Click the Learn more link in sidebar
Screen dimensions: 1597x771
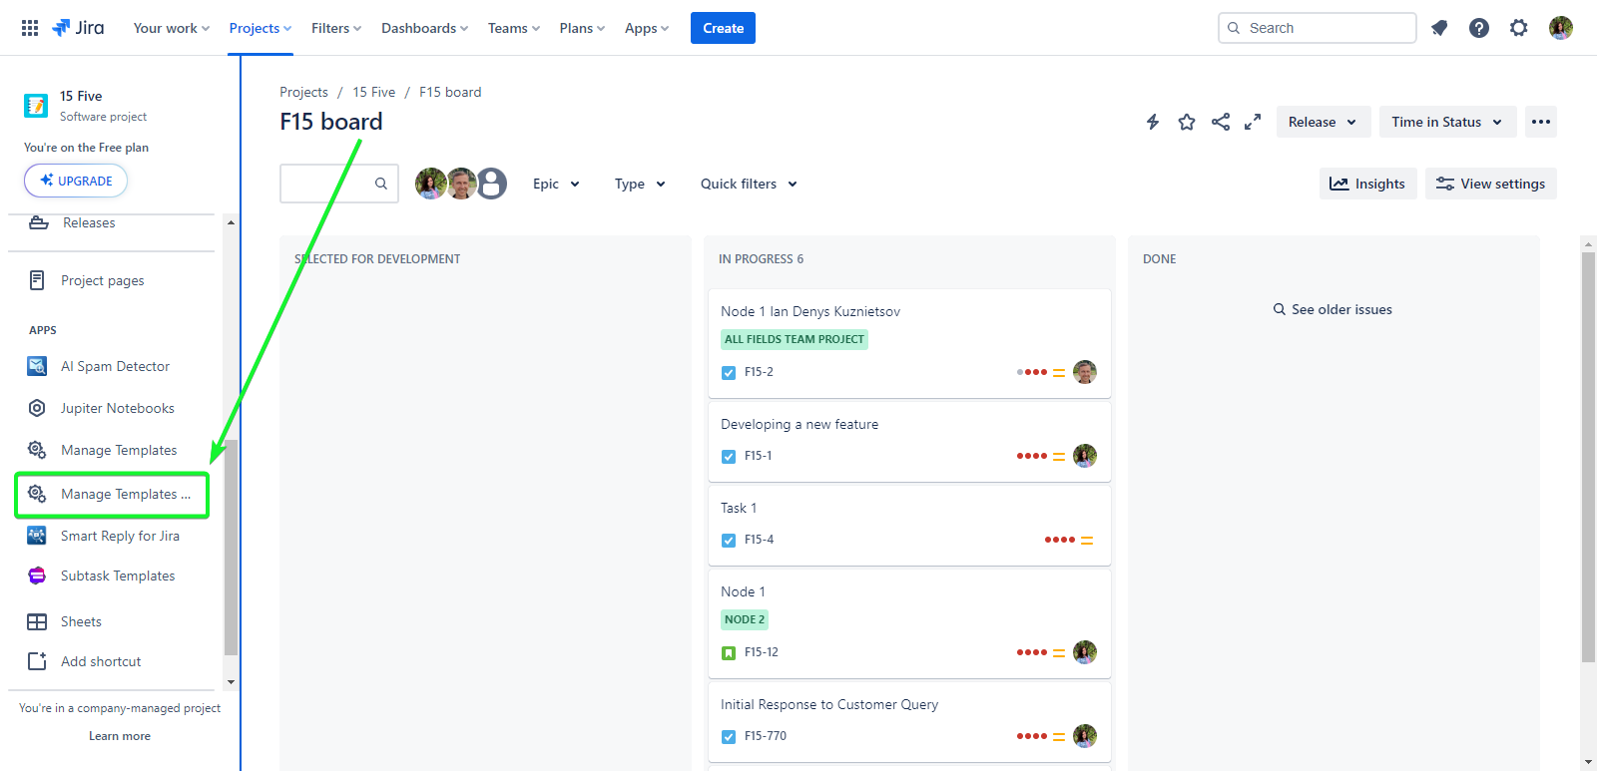[x=120, y=736]
